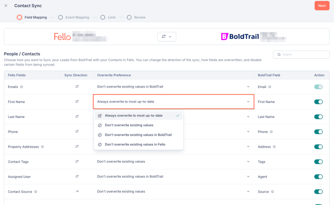Click Contact Tags sync direction icon
334x205 pixels.
pos(77,161)
